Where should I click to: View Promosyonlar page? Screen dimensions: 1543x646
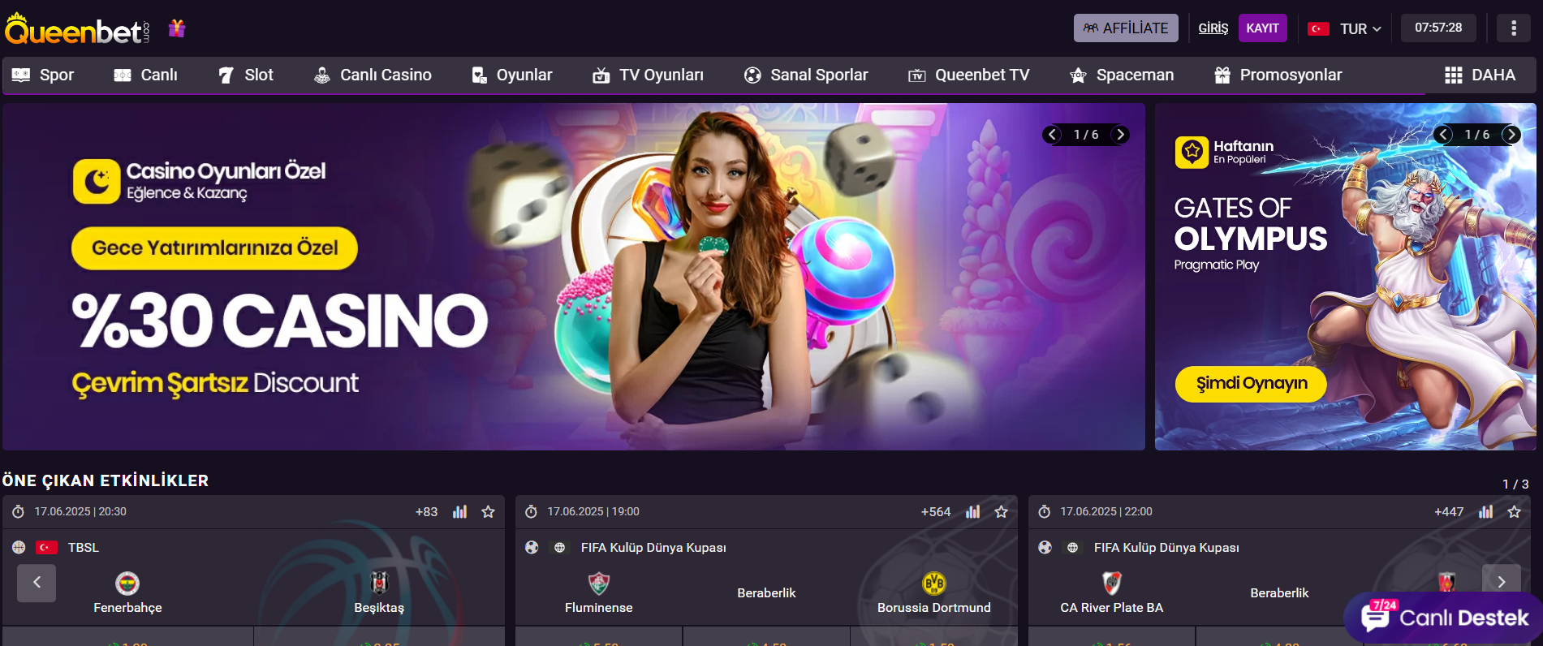coord(1278,75)
